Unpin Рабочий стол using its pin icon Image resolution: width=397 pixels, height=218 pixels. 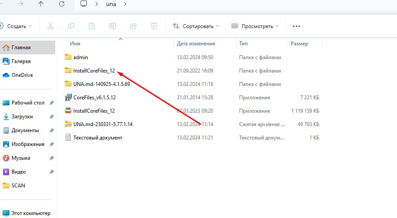51,103
